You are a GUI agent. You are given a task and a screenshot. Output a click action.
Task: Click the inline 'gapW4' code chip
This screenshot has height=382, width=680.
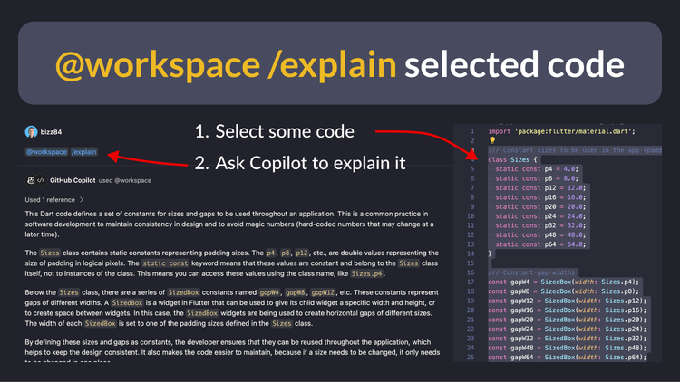pyautogui.click(x=269, y=292)
